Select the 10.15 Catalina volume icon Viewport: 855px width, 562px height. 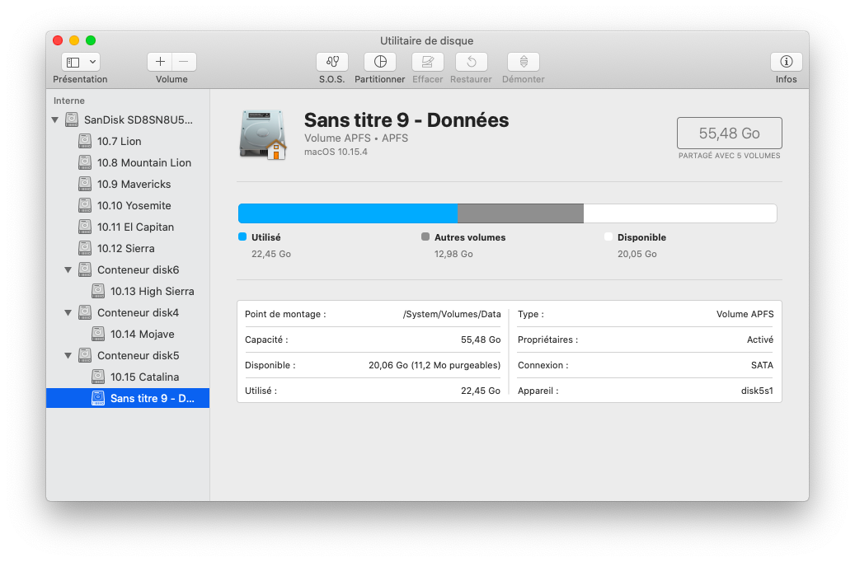click(97, 377)
